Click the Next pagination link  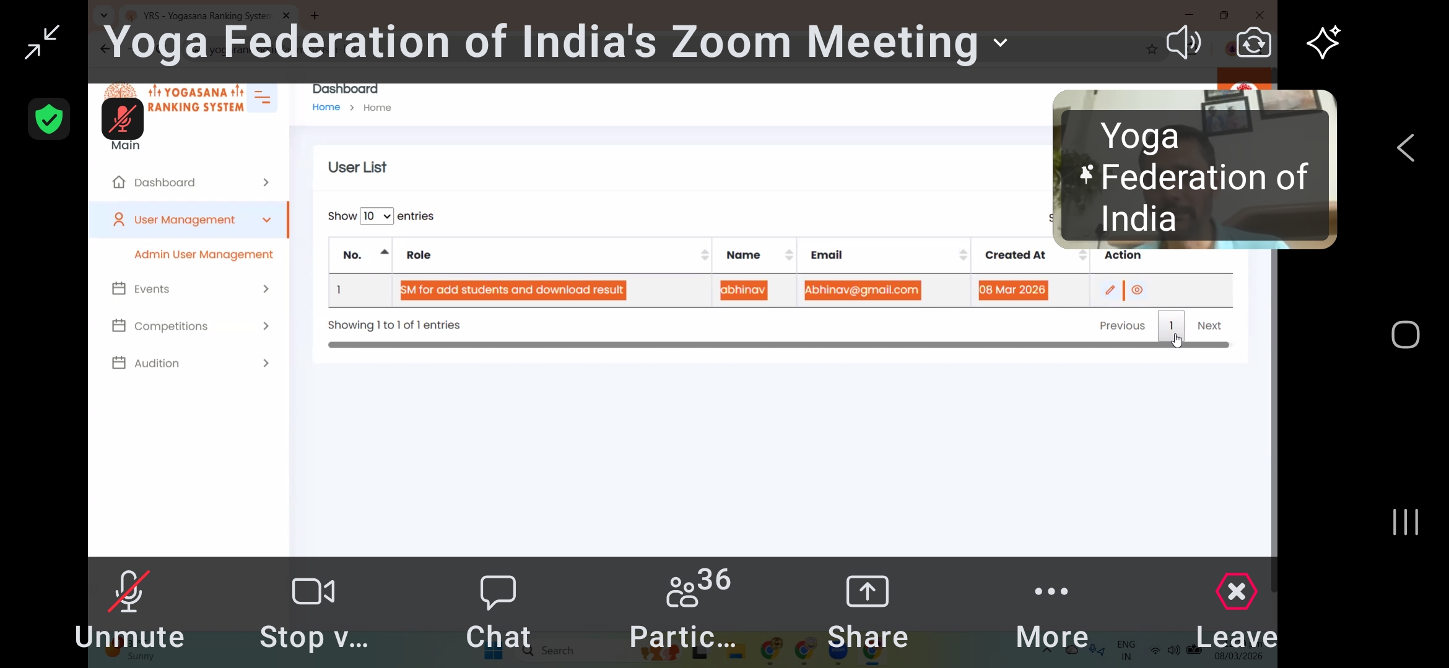coord(1209,325)
